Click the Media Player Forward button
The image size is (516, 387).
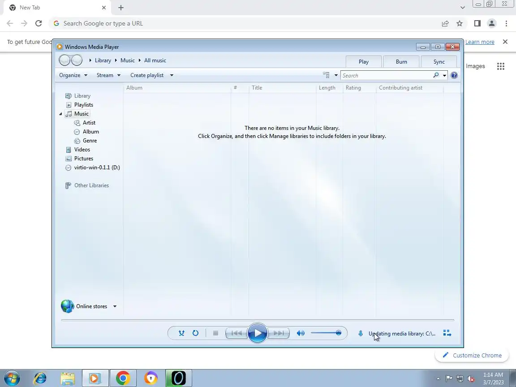pos(77,60)
